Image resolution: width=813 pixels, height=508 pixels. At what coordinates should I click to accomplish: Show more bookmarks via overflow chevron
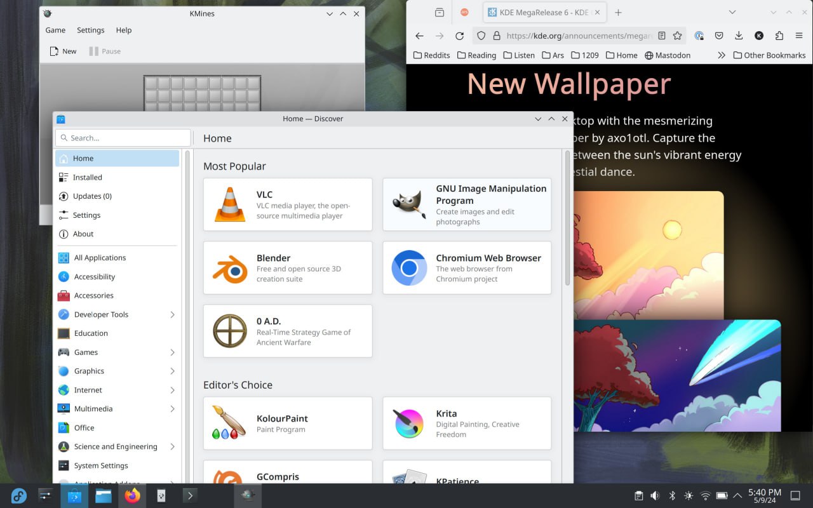[x=721, y=55]
